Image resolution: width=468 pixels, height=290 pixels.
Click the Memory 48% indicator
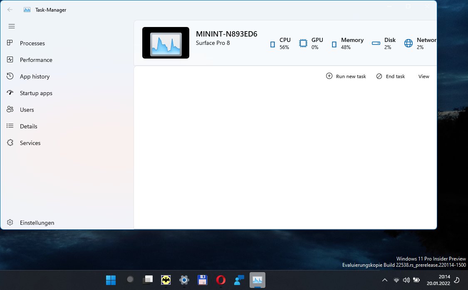click(x=348, y=44)
